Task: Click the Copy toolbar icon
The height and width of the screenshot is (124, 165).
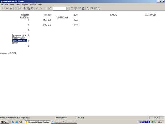Action: click(28, 8)
